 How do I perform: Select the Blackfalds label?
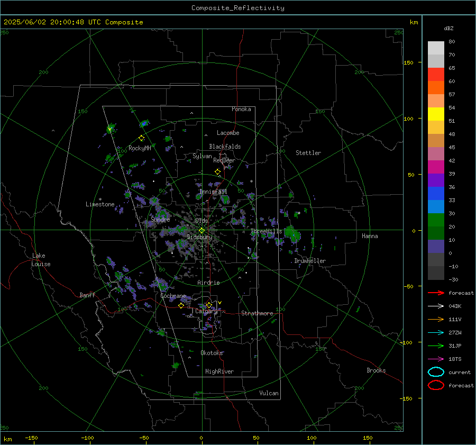point(225,147)
